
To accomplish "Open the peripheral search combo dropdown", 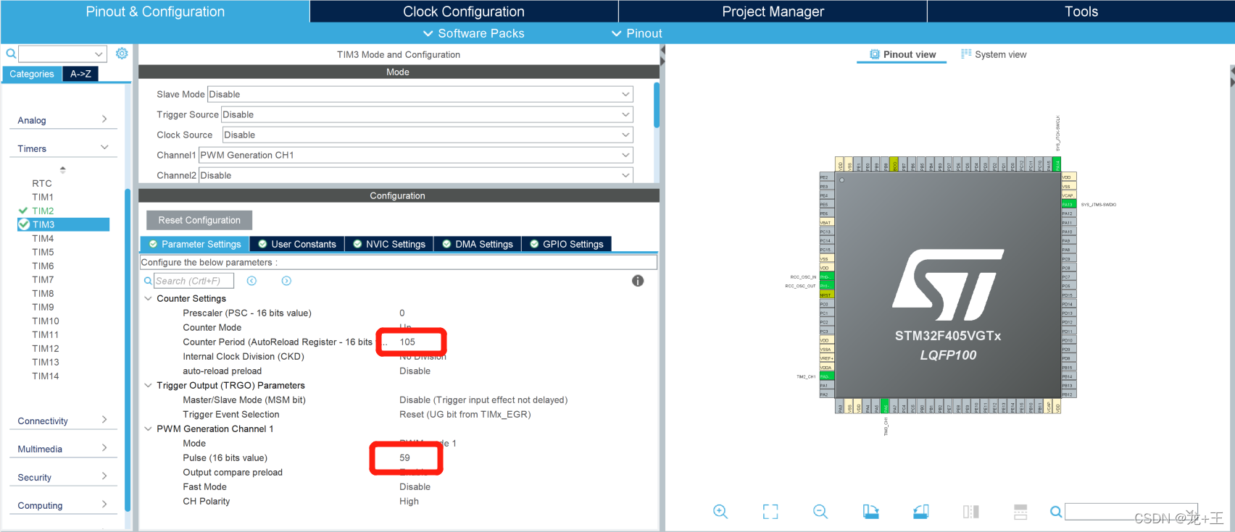I will coord(99,54).
